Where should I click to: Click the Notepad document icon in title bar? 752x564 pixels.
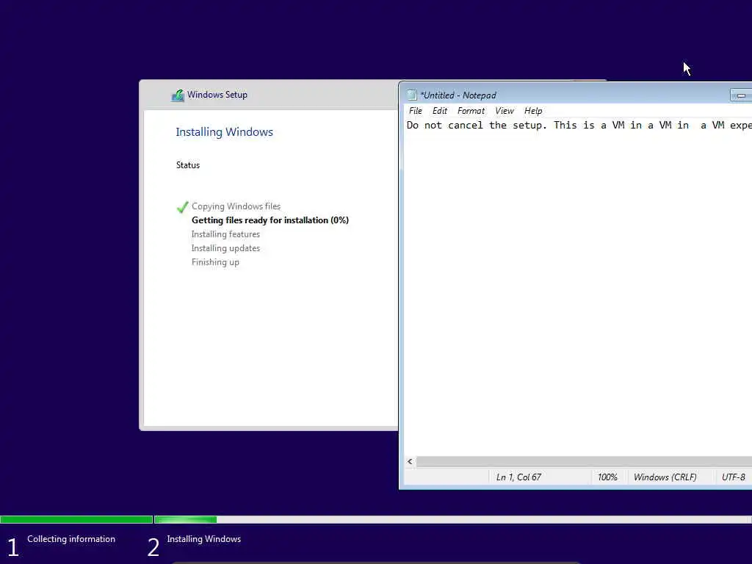tap(412, 95)
